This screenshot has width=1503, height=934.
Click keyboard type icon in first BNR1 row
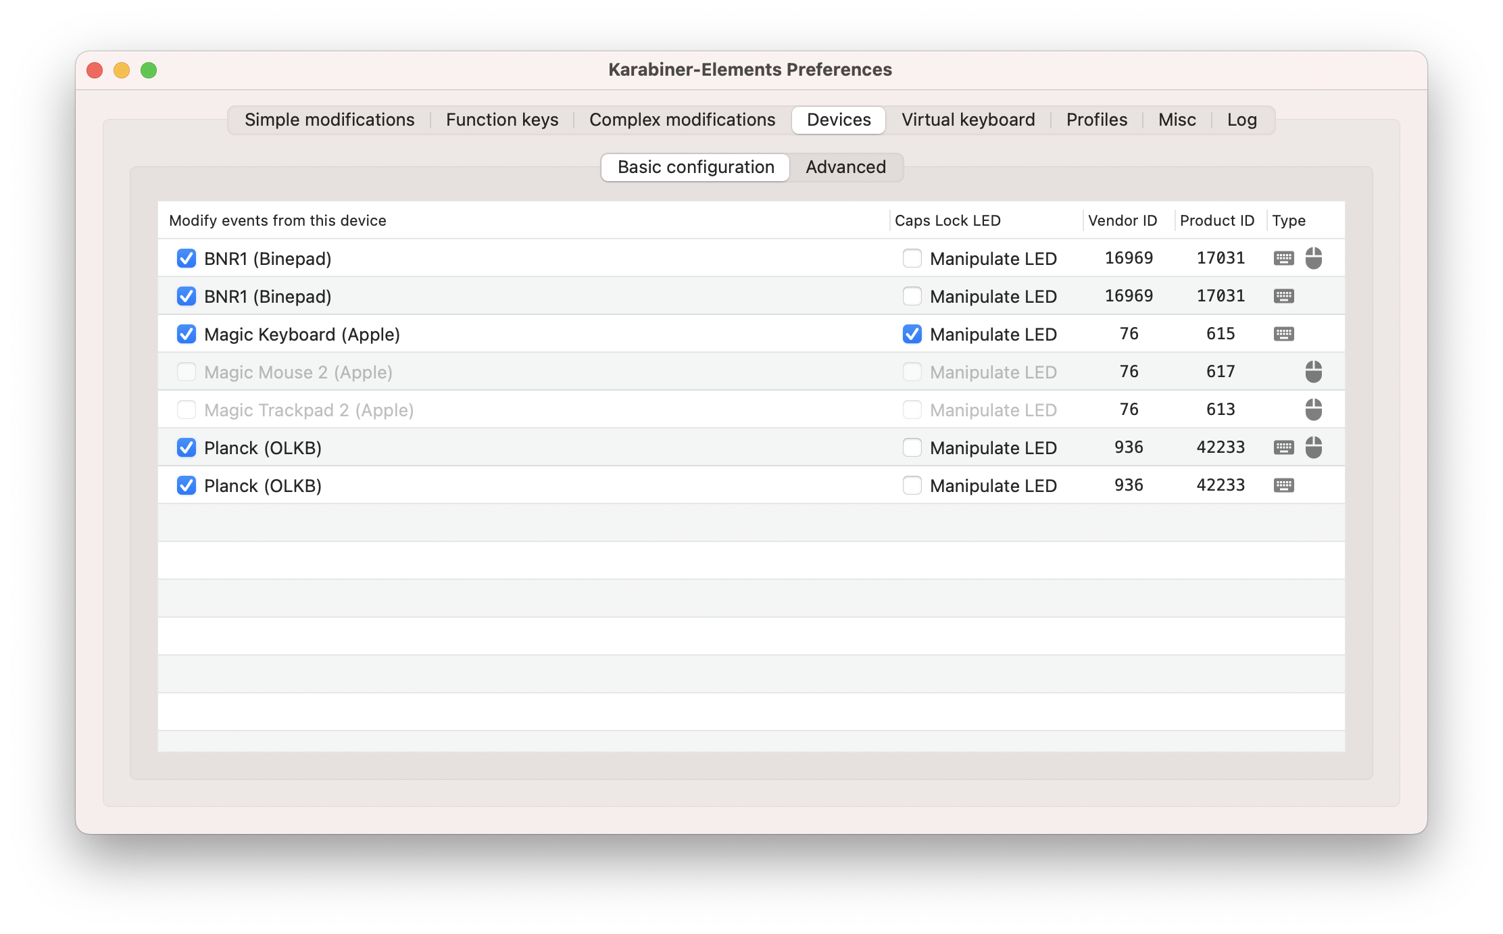click(x=1283, y=258)
